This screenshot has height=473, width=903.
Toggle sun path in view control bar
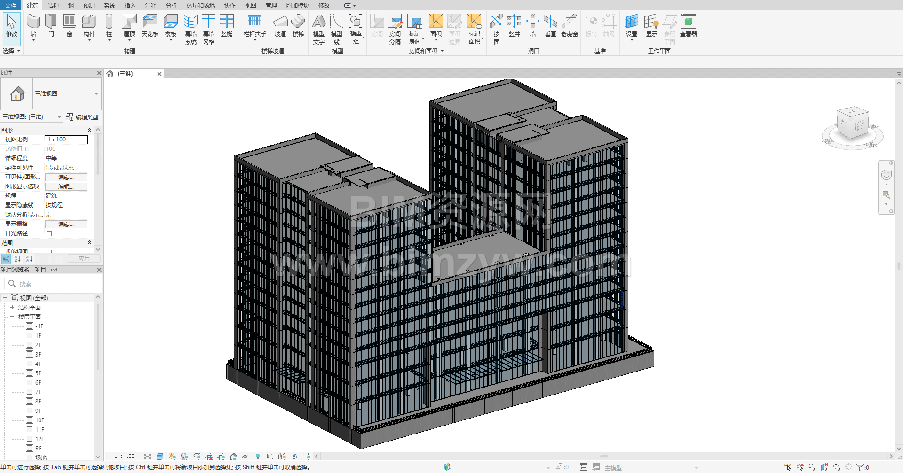[172, 457]
